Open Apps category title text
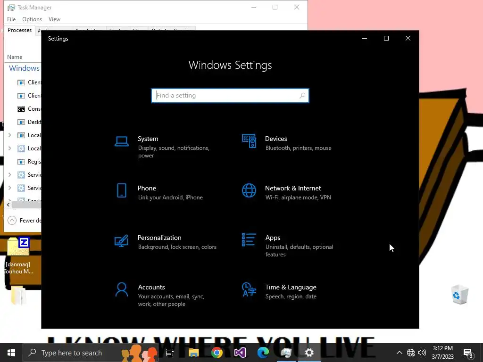The width and height of the screenshot is (483, 362). pos(273,238)
